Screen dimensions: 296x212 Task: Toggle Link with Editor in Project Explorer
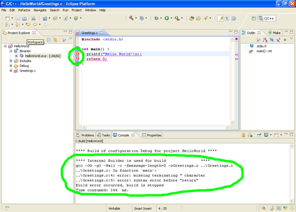(55, 40)
